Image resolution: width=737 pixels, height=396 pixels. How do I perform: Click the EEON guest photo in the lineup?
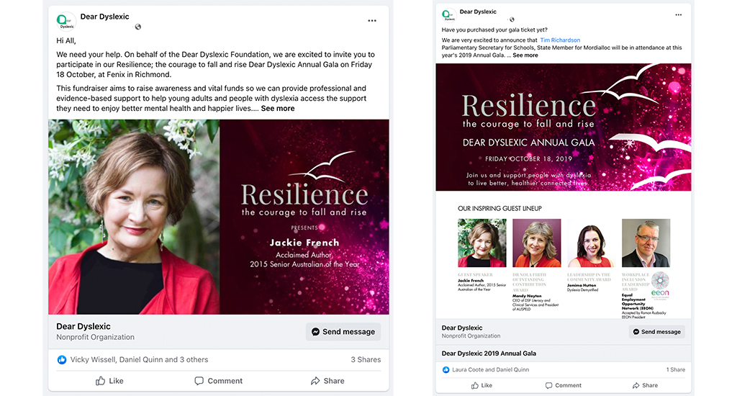pyautogui.click(x=646, y=243)
